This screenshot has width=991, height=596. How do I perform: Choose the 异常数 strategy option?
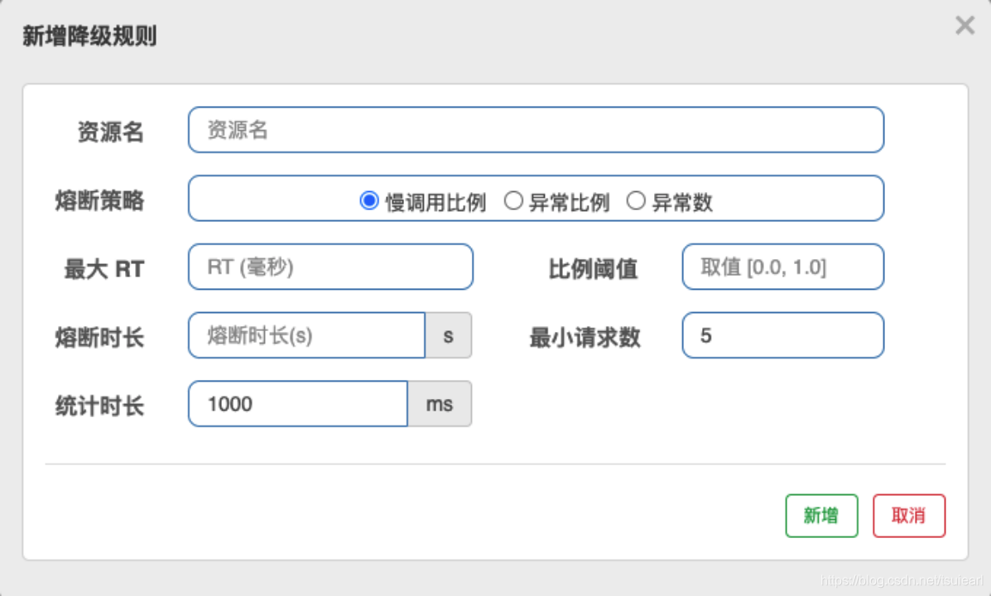pos(637,199)
